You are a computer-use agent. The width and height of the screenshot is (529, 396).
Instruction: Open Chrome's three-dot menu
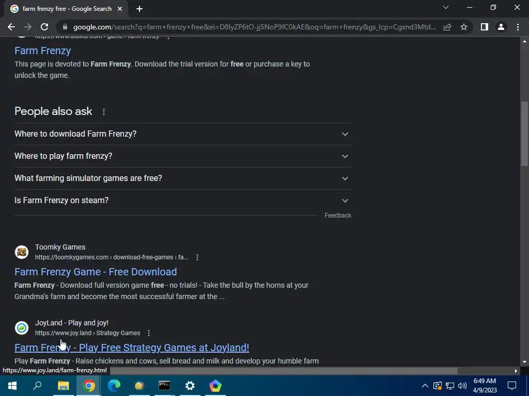[x=518, y=27]
